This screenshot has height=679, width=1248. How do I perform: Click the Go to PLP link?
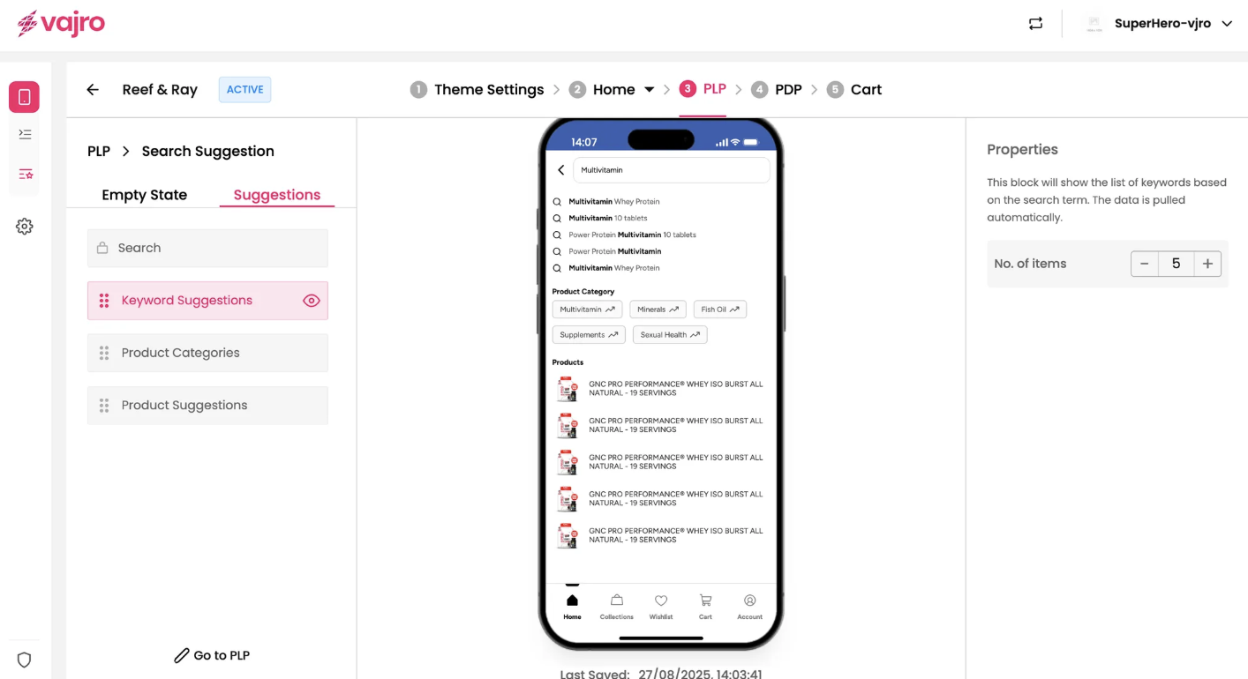tap(212, 655)
